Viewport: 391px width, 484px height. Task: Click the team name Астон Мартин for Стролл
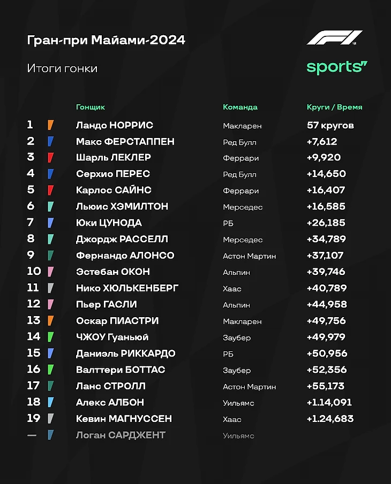click(x=249, y=386)
